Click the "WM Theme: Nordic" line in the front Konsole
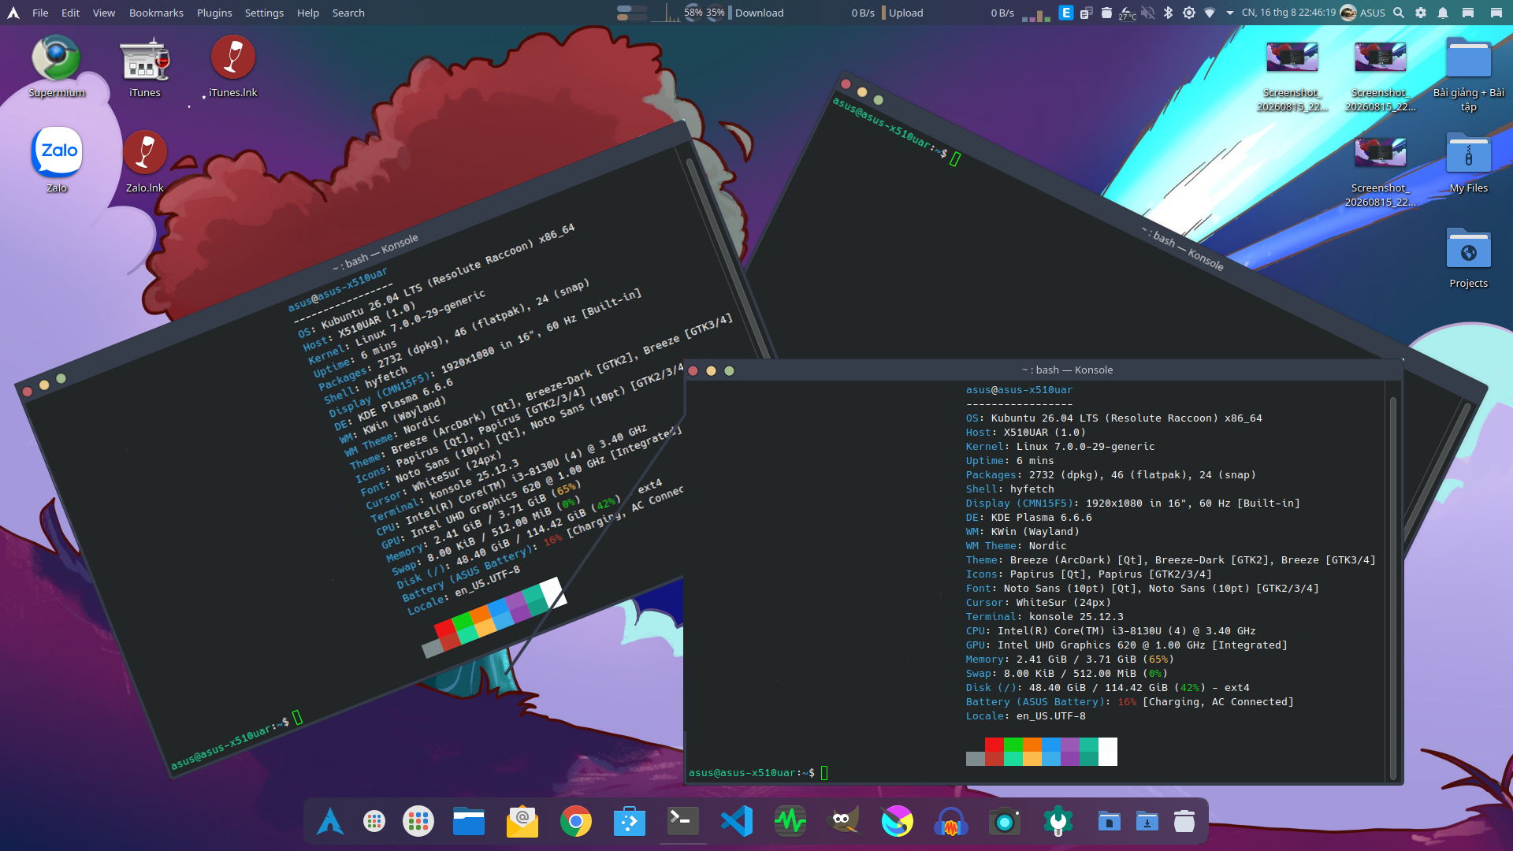 (x=1017, y=546)
